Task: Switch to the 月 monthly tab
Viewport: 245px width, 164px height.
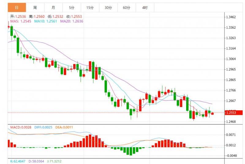Action: [x=53, y=7]
